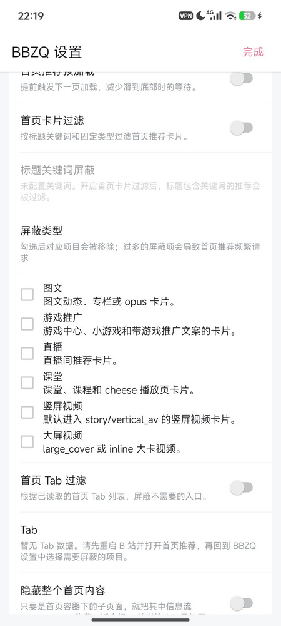The height and width of the screenshot is (626, 281).
Task: Check the 课堂 checkbox
Action: [x=27, y=383]
